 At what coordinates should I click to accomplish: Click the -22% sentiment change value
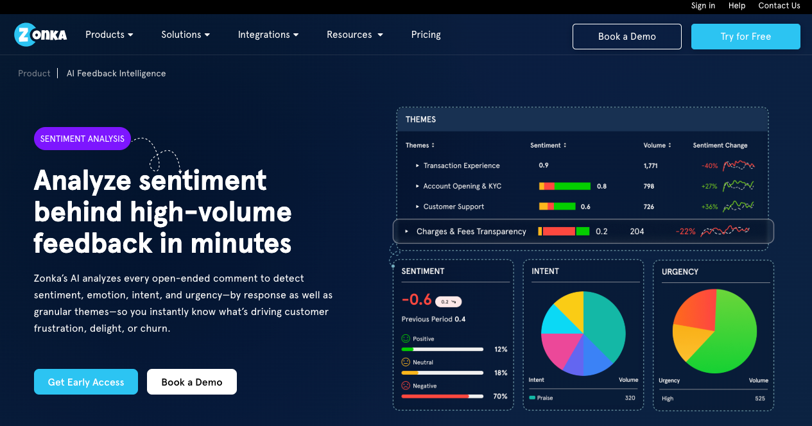coord(686,231)
